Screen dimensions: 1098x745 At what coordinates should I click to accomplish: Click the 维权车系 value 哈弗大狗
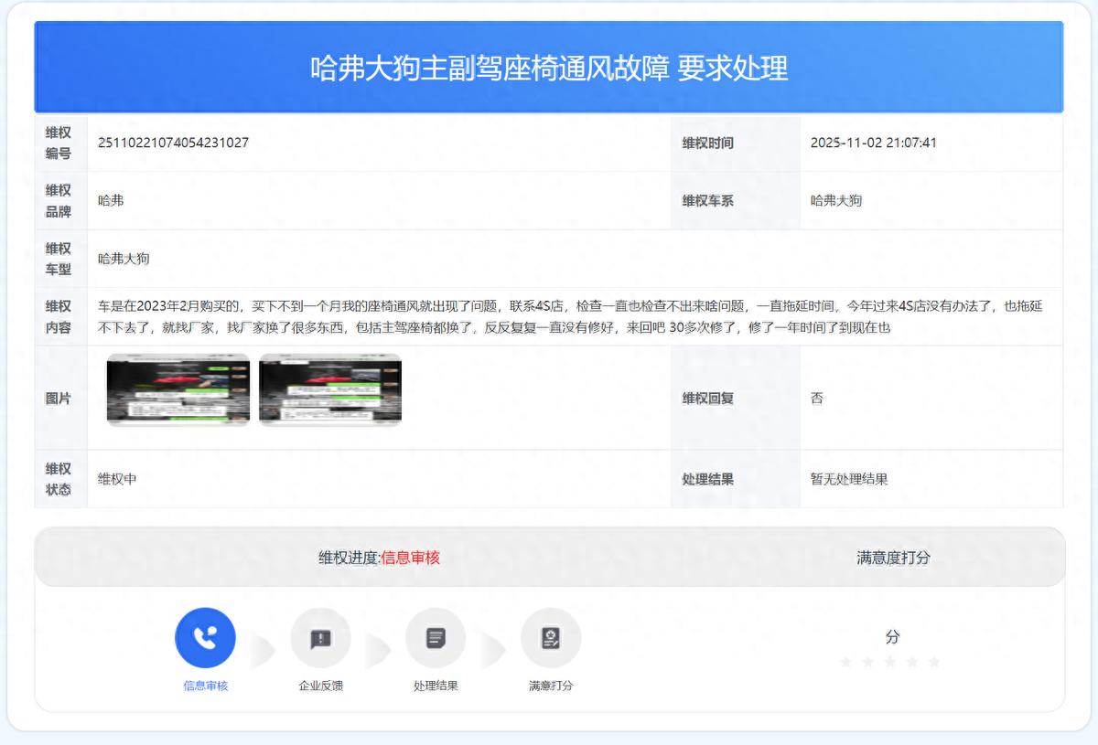click(x=836, y=200)
